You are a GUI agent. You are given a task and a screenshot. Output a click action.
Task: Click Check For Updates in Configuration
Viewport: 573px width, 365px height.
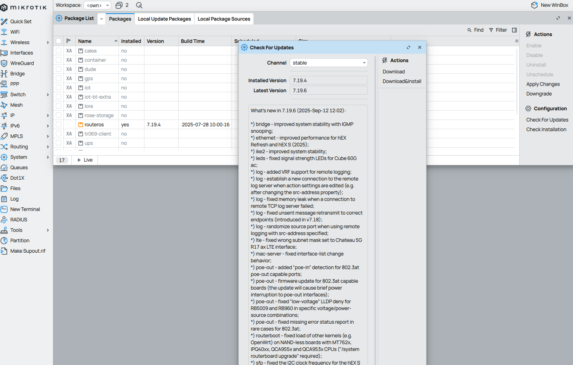(x=547, y=120)
